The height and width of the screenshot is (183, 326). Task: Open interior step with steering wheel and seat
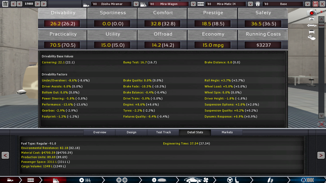pos(233,180)
